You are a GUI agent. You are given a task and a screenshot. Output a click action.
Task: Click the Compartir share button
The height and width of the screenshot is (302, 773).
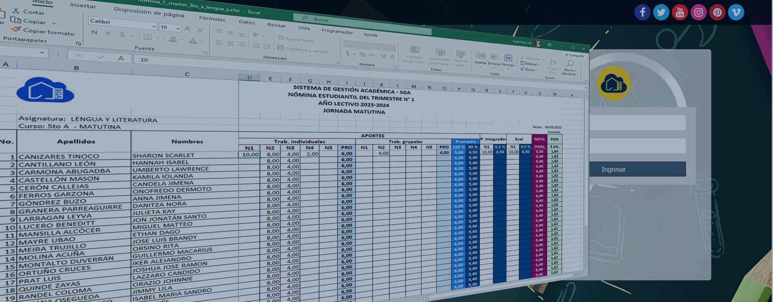575,56
